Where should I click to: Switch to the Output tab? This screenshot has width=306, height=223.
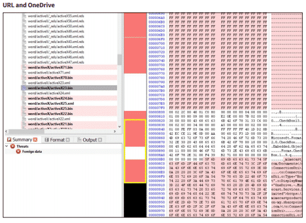89,140
